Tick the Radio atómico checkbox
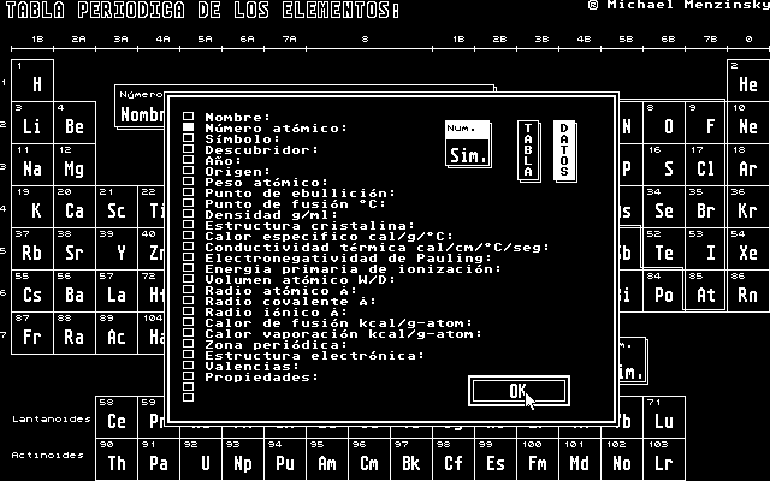770x481 pixels. [188, 289]
